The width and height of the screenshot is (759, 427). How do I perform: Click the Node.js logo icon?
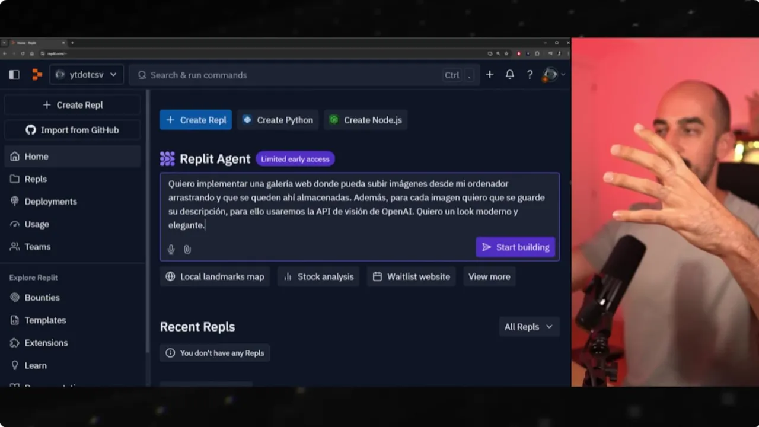point(334,120)
